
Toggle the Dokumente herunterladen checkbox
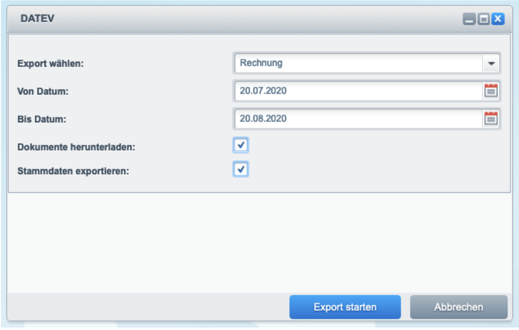coord(241,145)
